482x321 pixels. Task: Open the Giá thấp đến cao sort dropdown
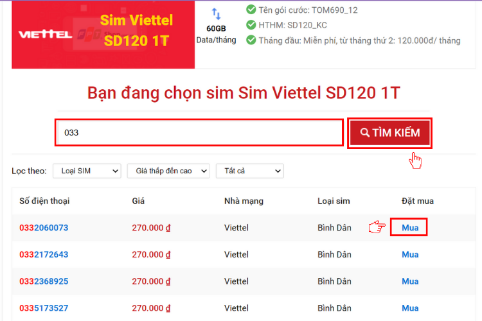click(x=168, y=171)
